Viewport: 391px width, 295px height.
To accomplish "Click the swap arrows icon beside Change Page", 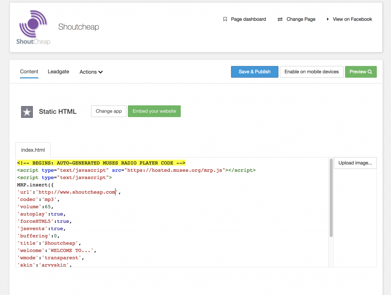I will (280, 19).
